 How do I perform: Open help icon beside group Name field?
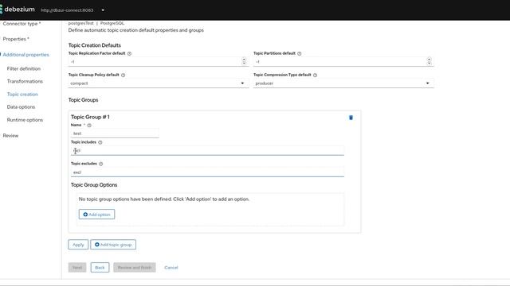pos(89,126)
